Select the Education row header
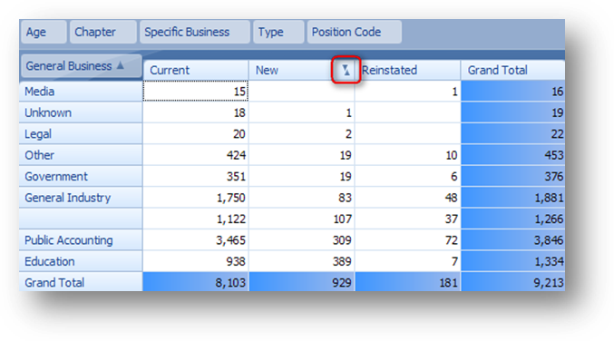 click(81, 261)
